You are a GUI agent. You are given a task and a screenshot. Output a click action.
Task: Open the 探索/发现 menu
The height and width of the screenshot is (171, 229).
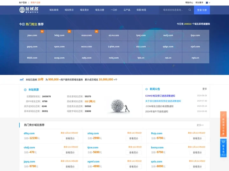[141, 10]
